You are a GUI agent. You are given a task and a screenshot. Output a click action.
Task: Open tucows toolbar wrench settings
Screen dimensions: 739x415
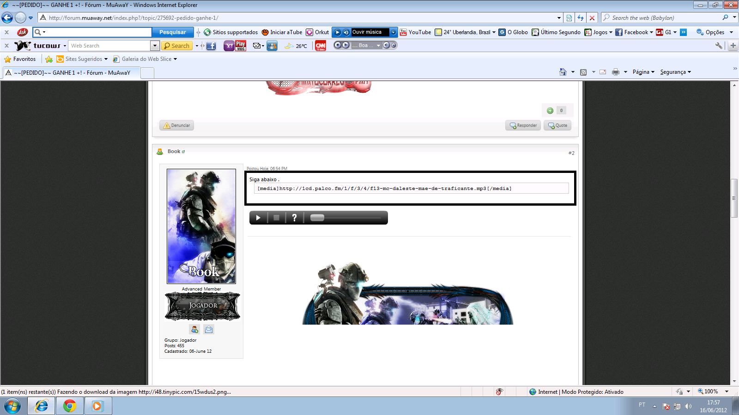[719, 46]
